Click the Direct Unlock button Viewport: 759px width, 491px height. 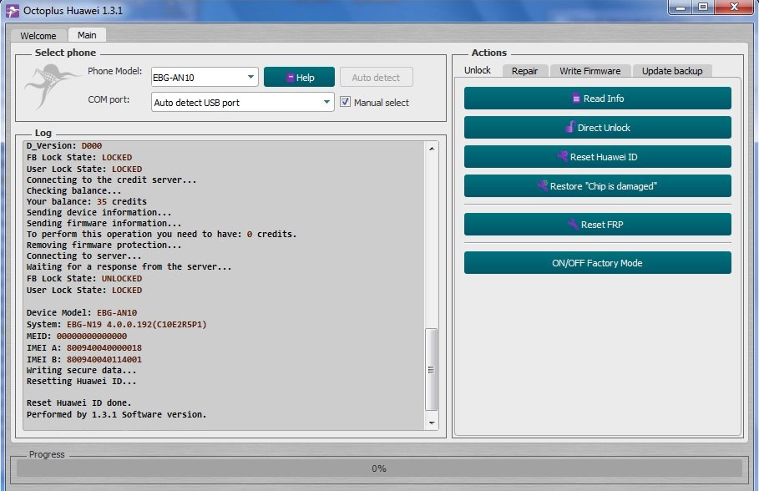click(597, 128)
